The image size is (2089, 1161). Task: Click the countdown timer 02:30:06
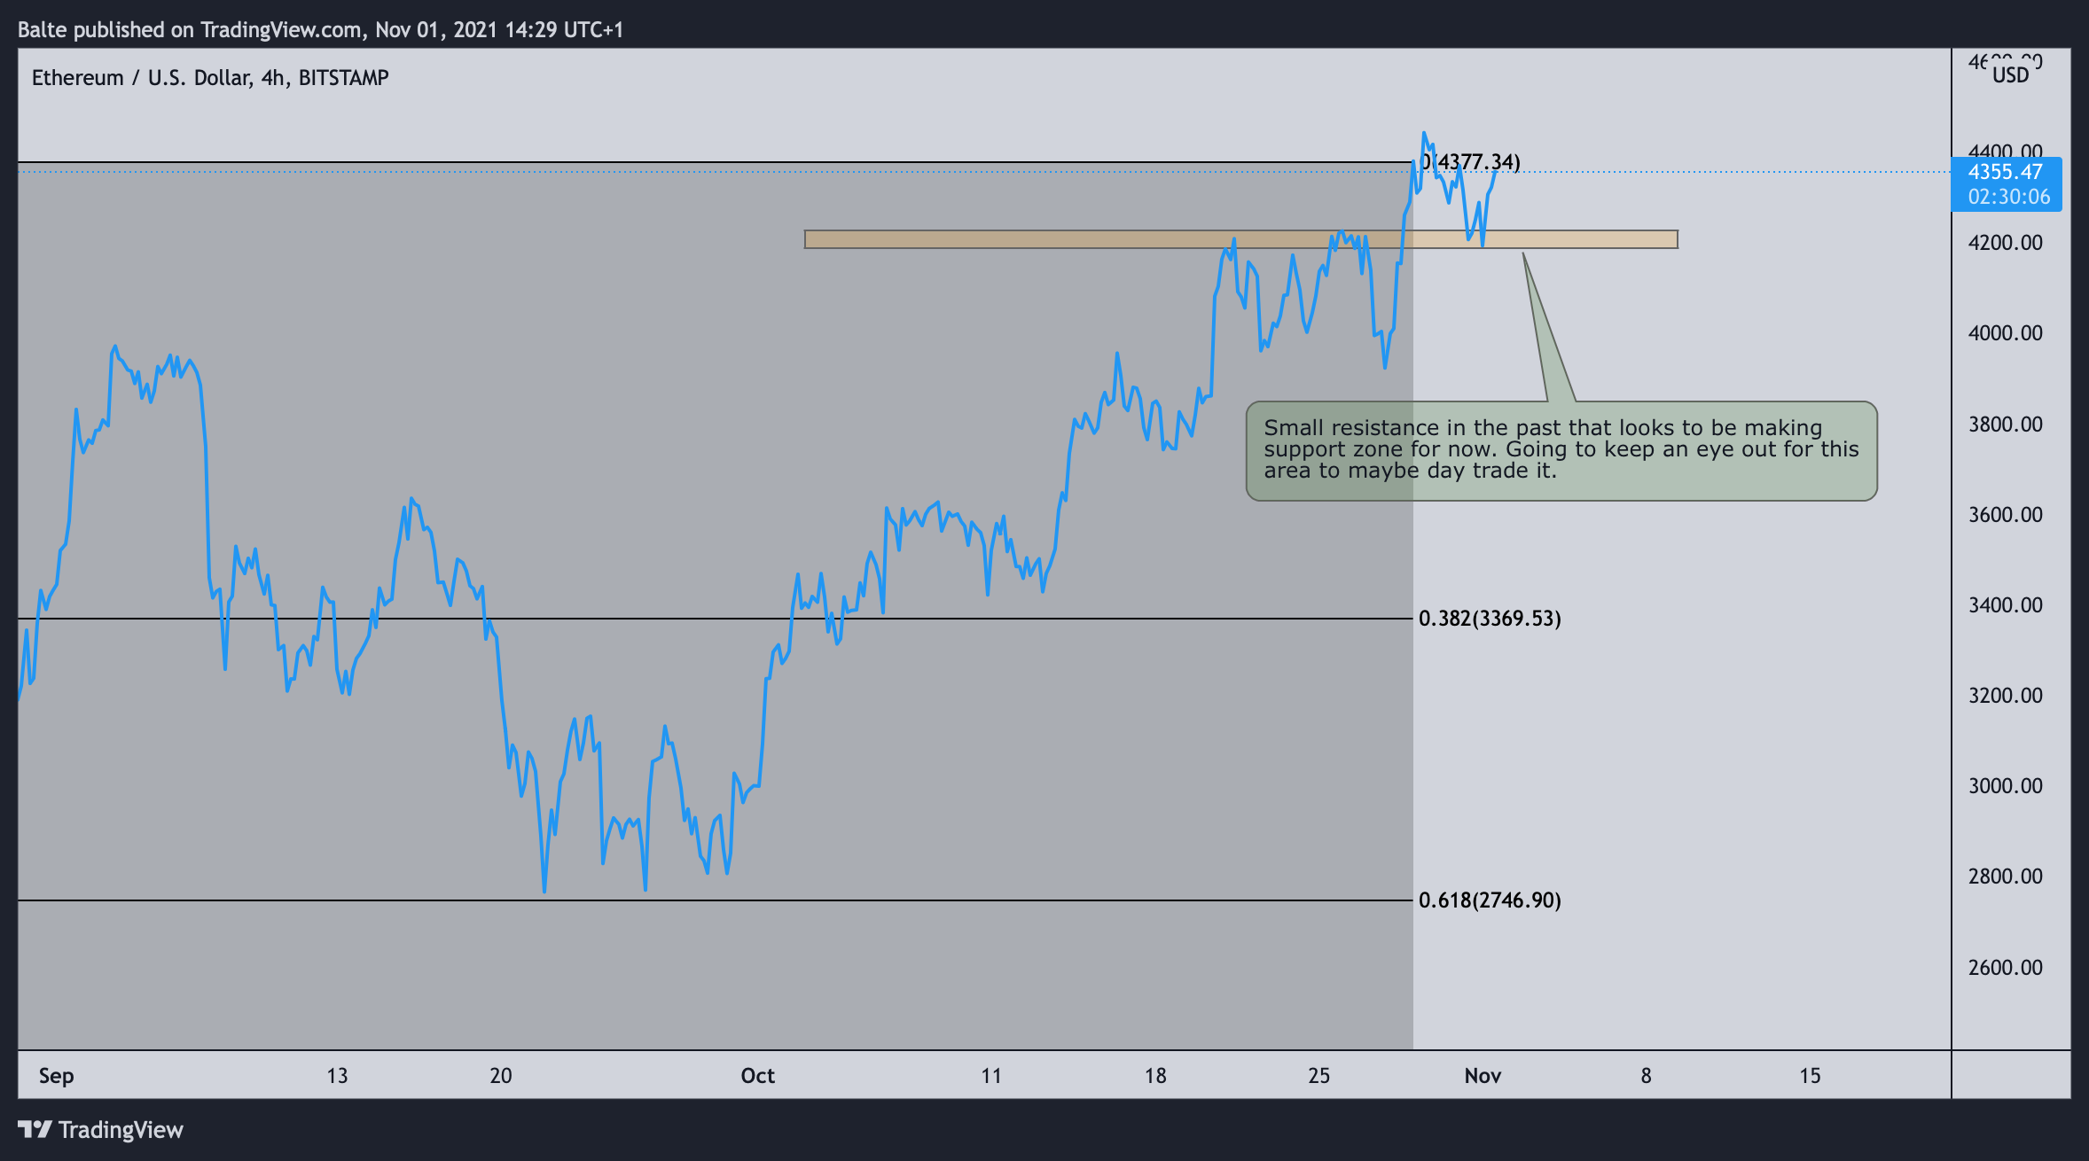tap(2009, 197)
